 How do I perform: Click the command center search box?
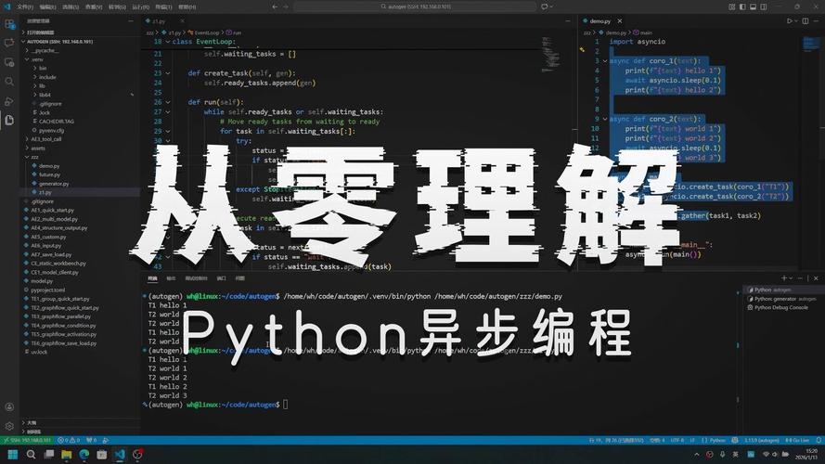click(415, 6)
